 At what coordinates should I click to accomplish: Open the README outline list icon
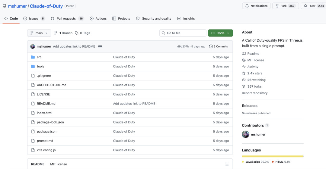[x=227, y=164]
